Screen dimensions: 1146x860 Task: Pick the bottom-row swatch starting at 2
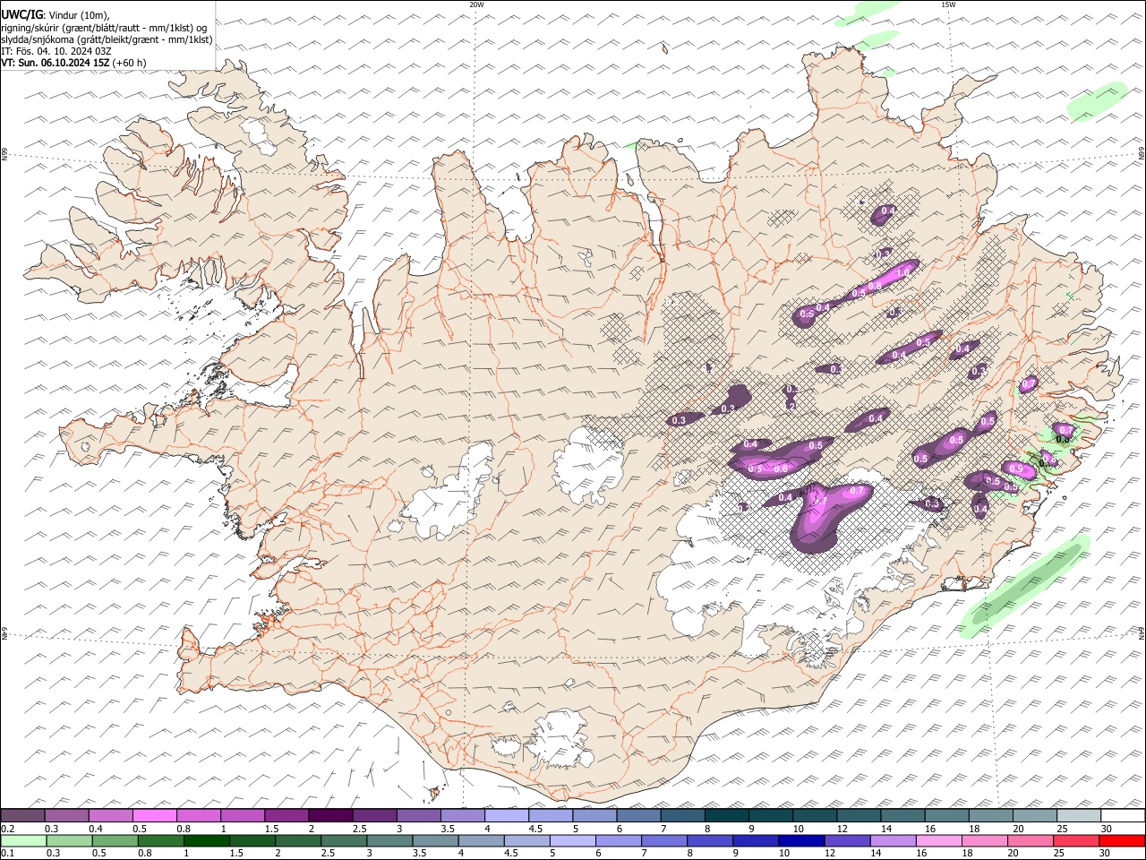(x=298, y=840)
